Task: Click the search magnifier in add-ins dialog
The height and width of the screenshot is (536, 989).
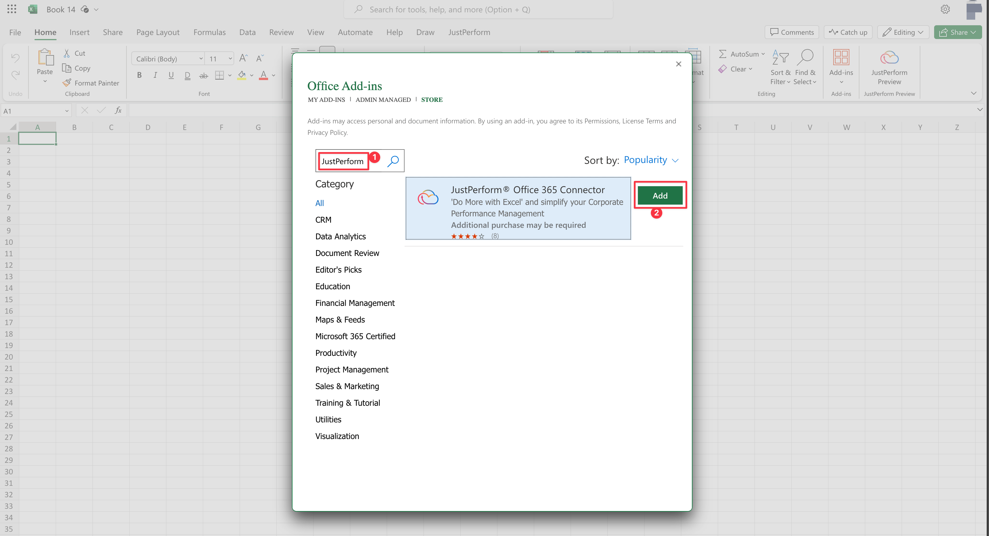Action: [393, 161]
